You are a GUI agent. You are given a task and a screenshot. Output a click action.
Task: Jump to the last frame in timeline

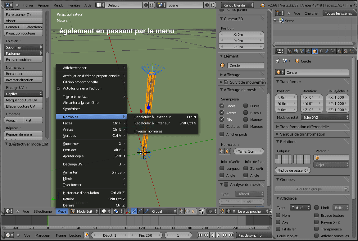coord(231,235)
